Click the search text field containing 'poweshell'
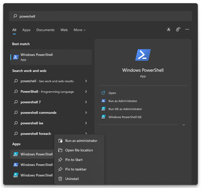 (100, 16)
